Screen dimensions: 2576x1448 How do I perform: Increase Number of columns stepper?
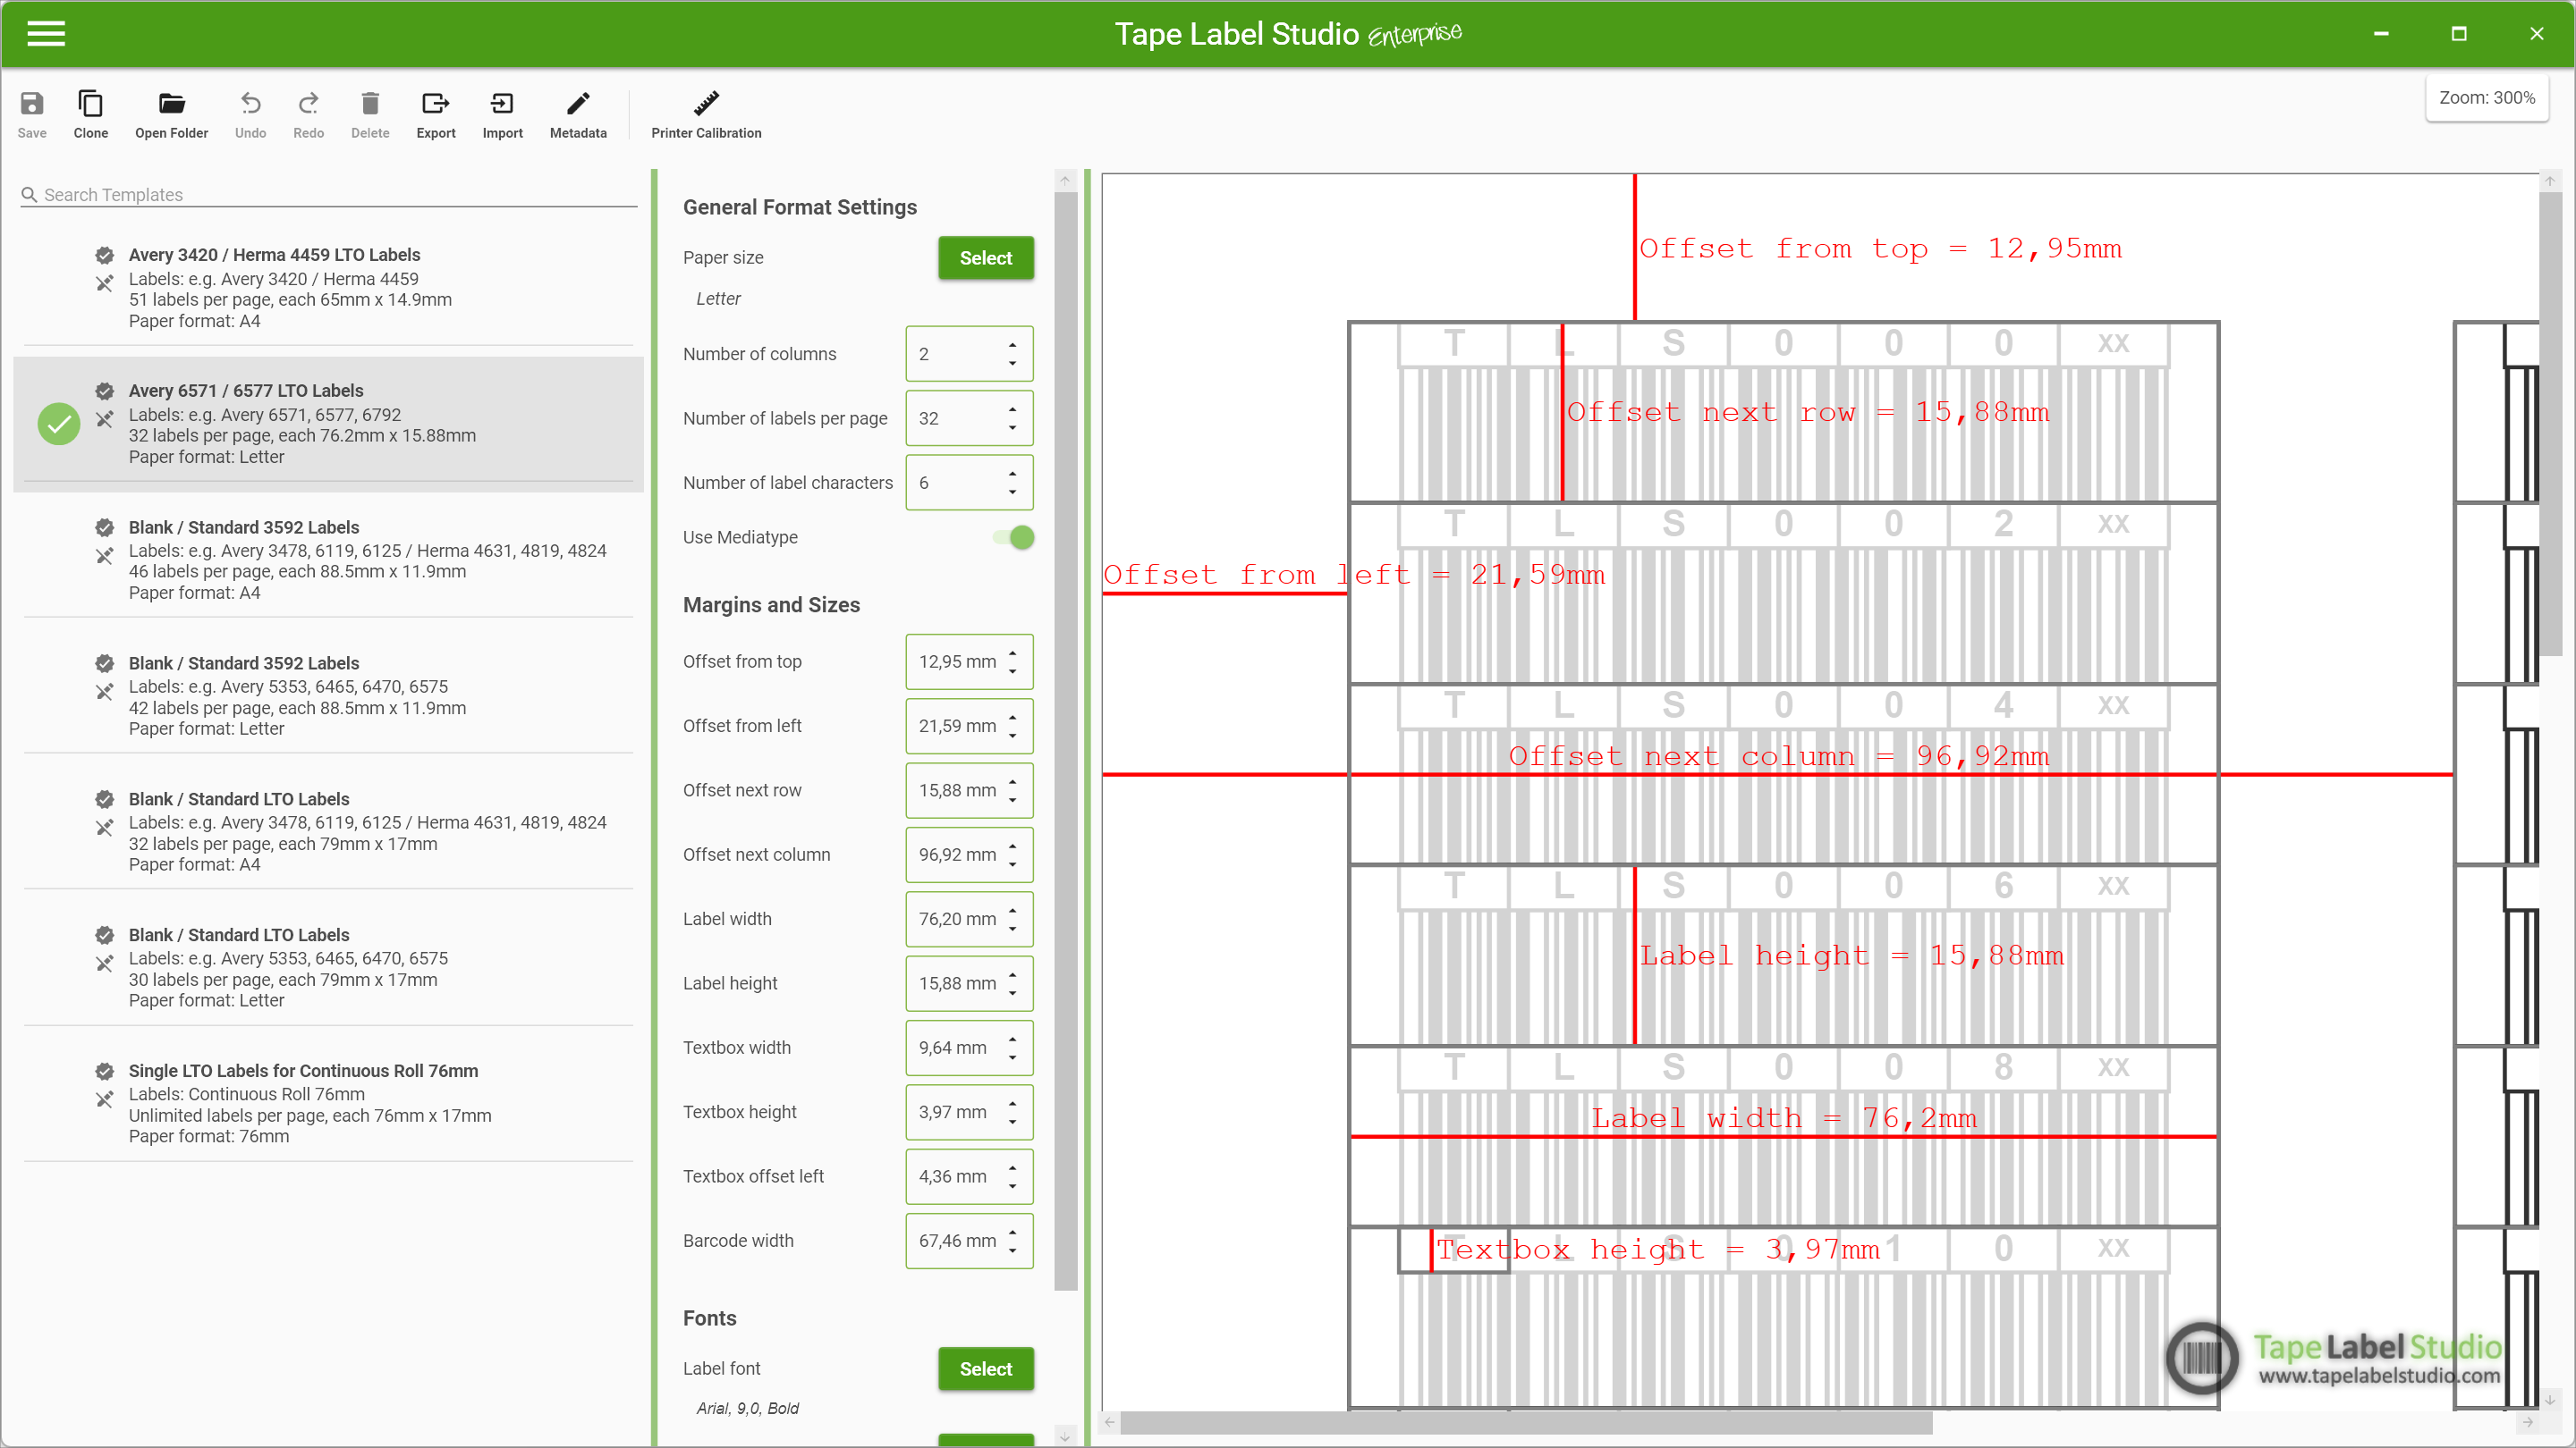tap(1012, 345)
